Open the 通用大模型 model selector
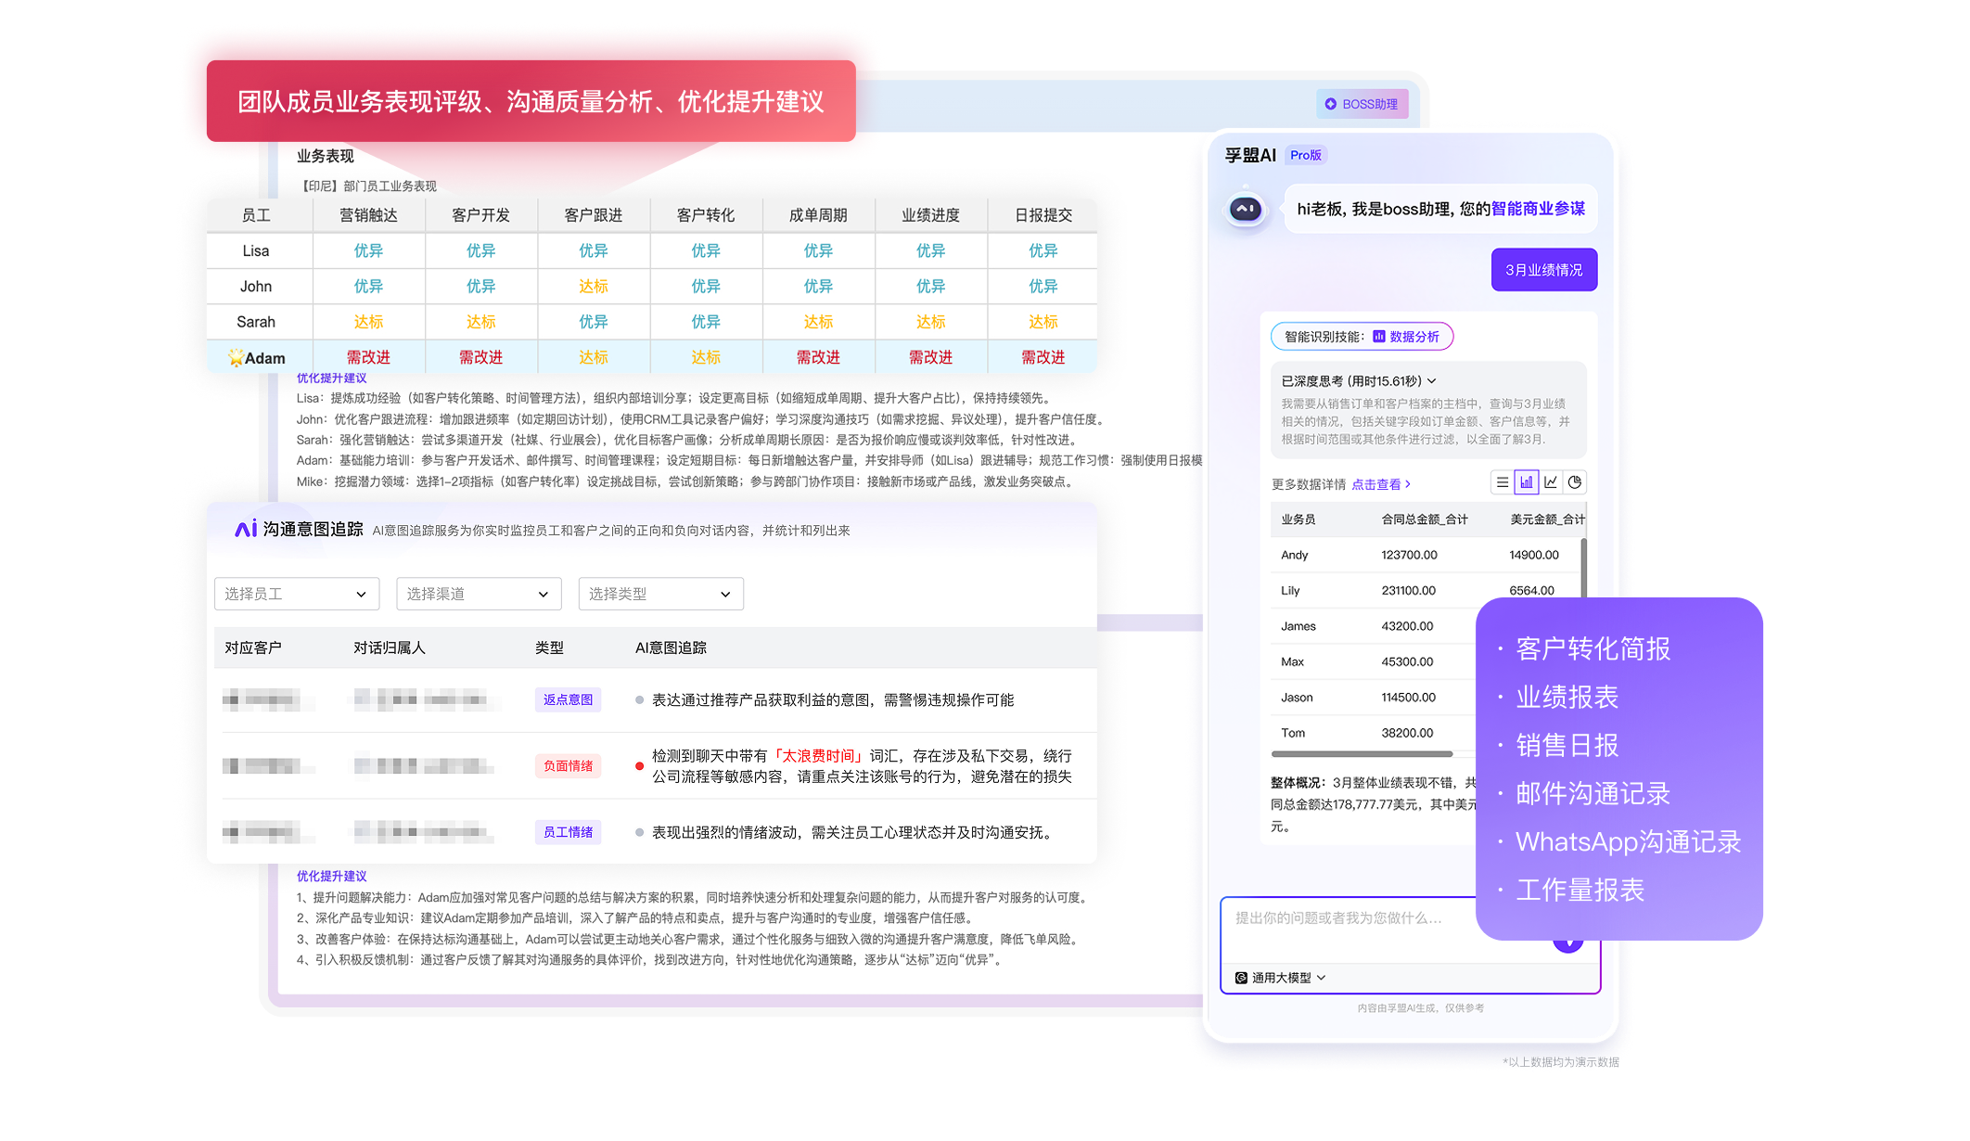 [x=1281, y=978]
